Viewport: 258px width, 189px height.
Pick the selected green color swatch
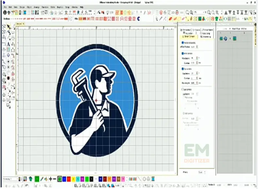coord(59,179)
